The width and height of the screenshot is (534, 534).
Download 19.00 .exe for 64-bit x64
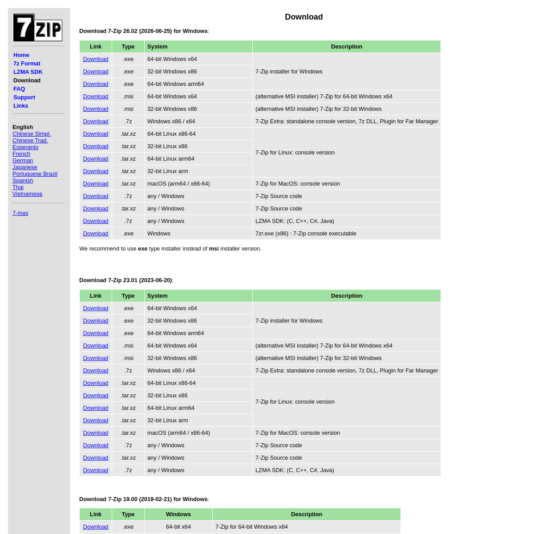(96, 527)
